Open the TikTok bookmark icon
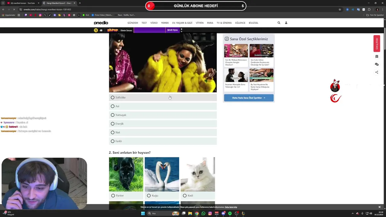 click(50, 15)
